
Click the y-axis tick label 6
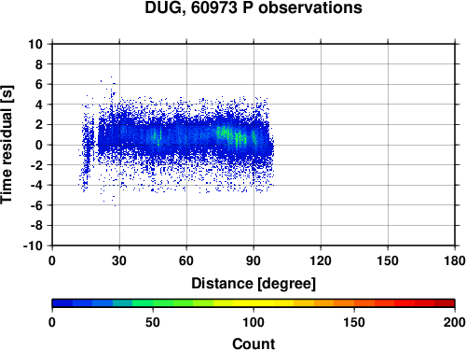pos(39,84)
